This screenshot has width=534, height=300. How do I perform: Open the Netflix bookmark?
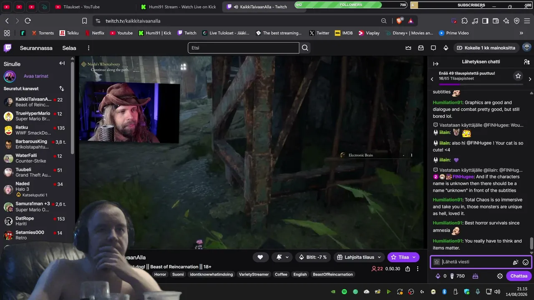(95, 33)
